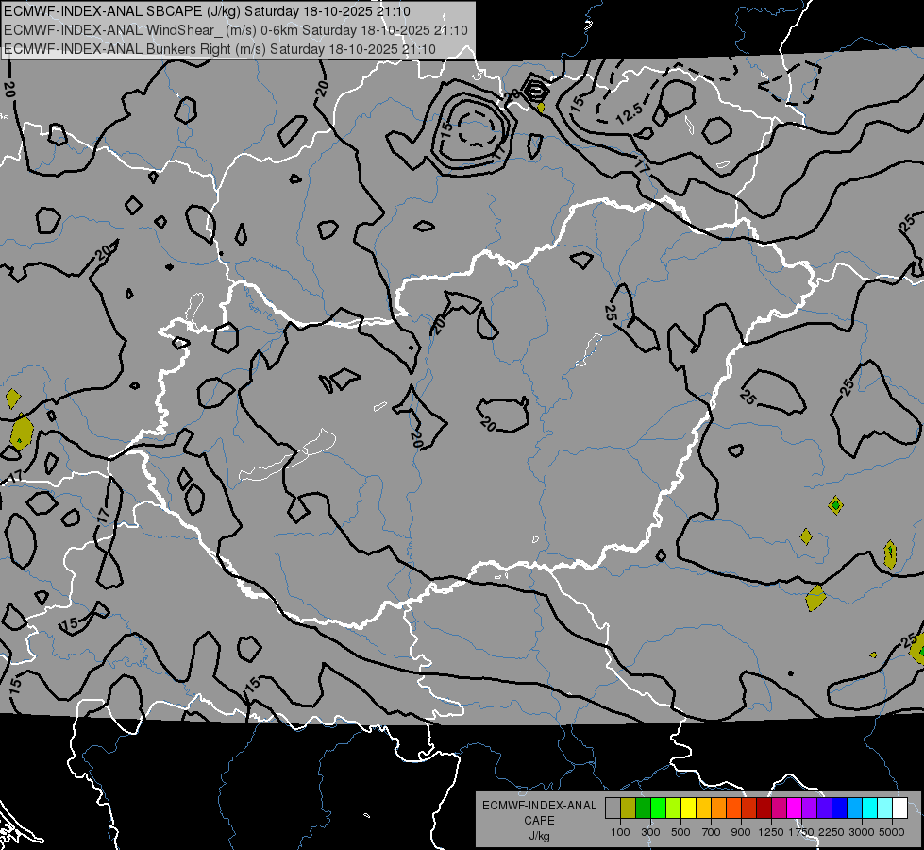Viewport: 924px width, 850px height.
Task: Click the pure yellow legend swatch
Action: 688,808
